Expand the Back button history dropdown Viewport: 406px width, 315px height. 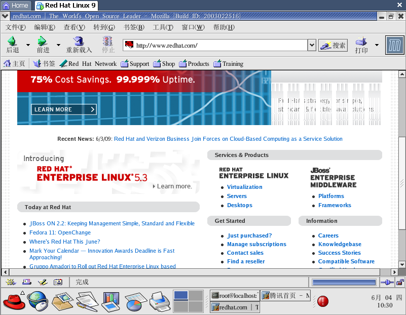tap(28, 45)
